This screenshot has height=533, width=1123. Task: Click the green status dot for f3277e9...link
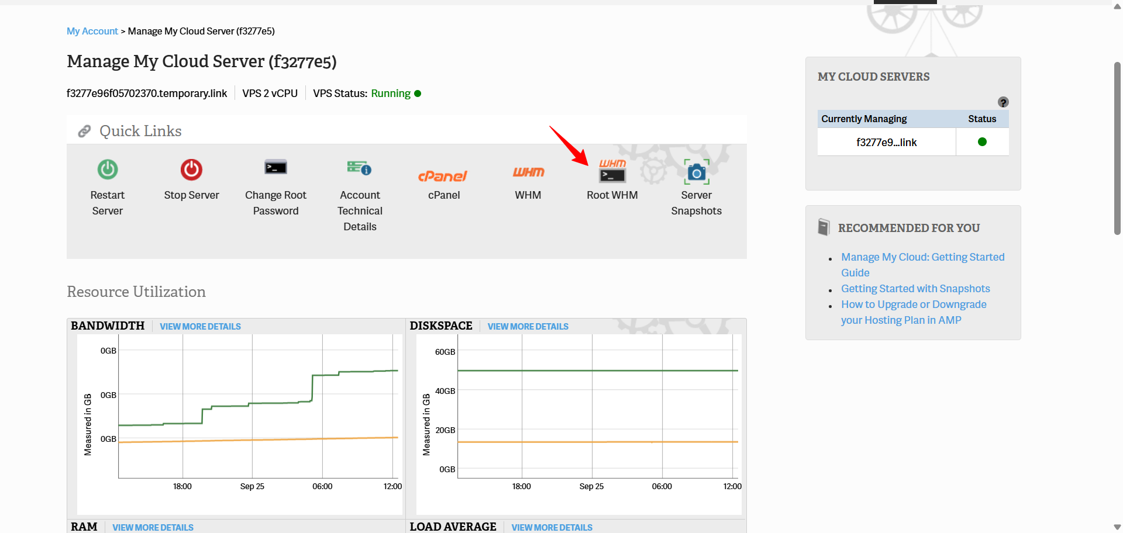(x=982, y=142)
